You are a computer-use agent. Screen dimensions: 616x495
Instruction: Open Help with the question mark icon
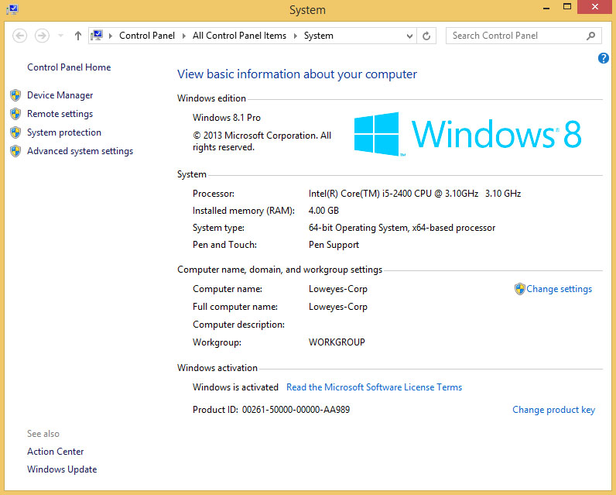pyautogui.click(x=604, y=58)
